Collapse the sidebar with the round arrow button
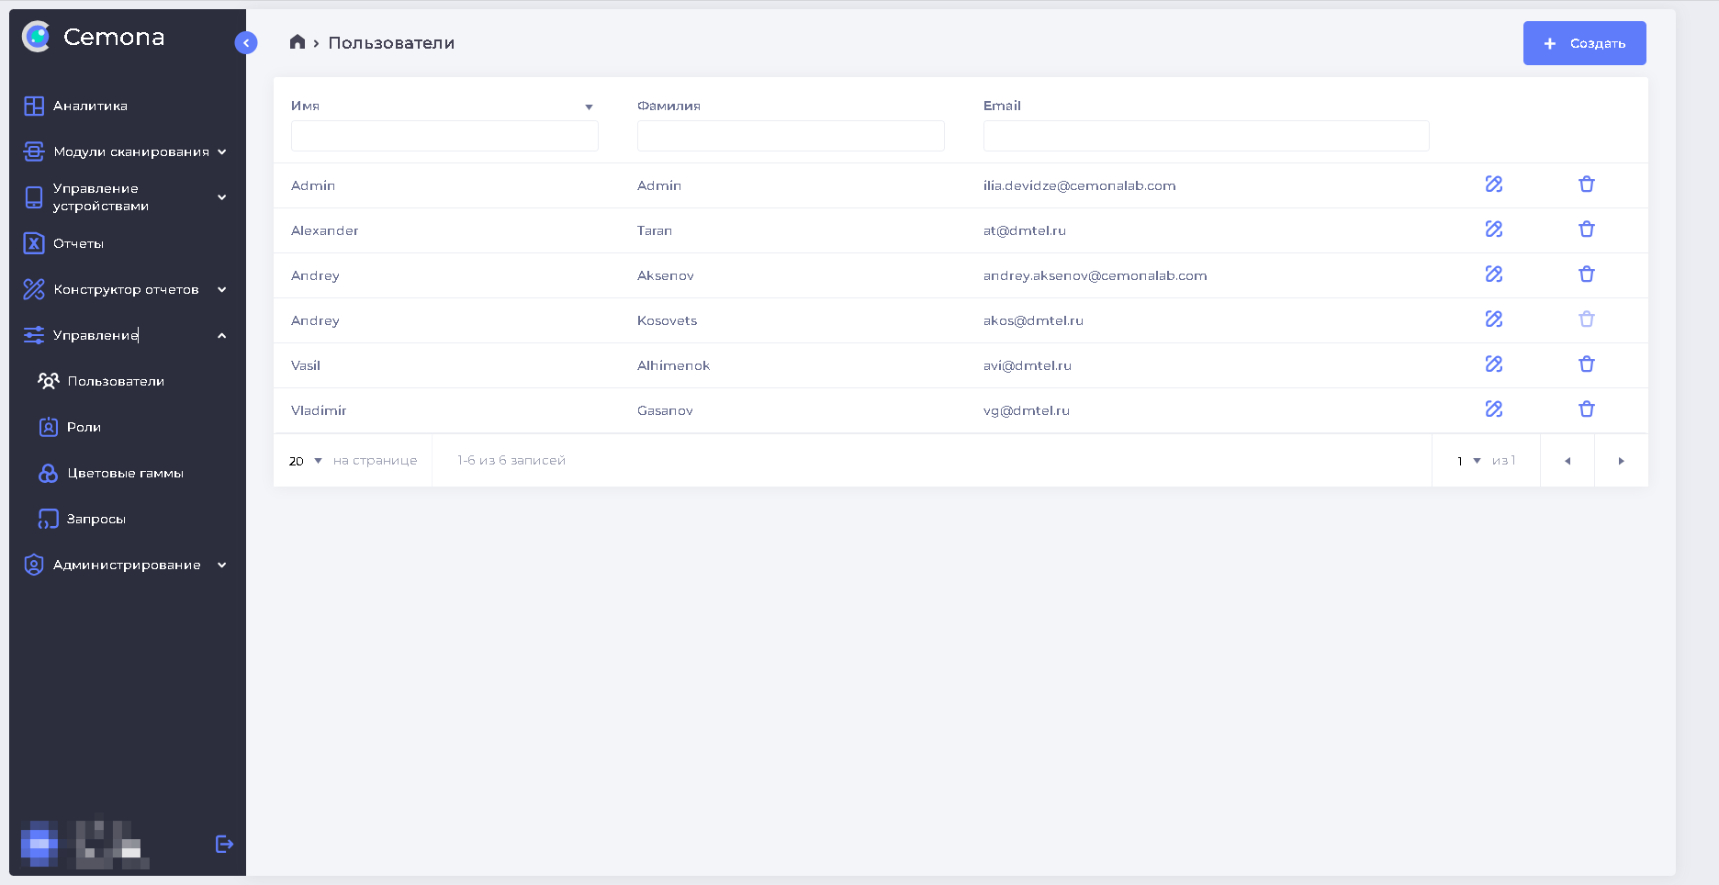This screenshot has width=1719, height=885. [246, 43]
